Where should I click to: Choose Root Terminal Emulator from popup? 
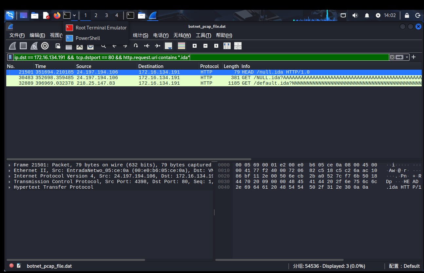click(x=96, y=28)
